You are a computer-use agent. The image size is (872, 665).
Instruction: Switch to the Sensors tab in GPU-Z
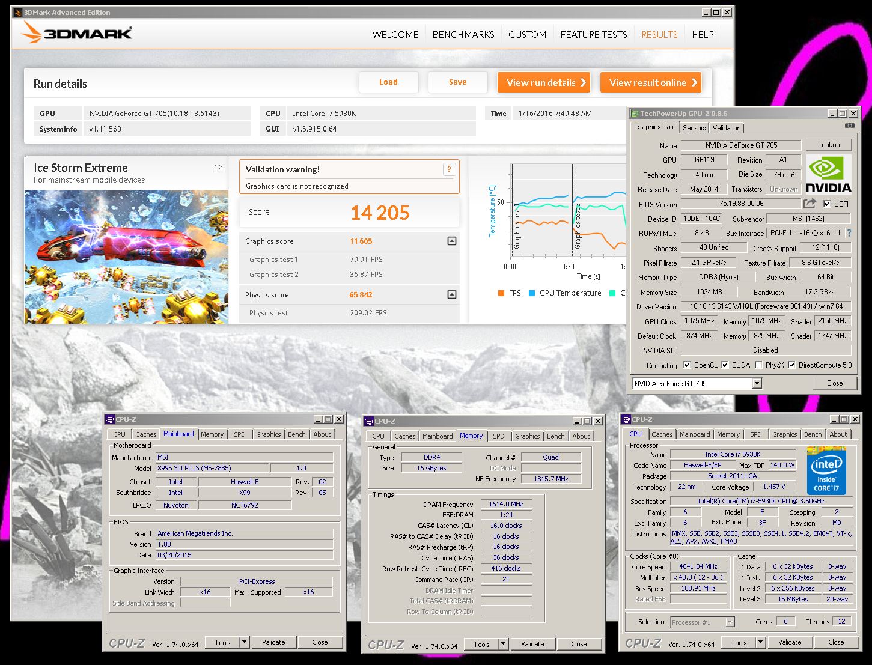click(x=694, y=127)
